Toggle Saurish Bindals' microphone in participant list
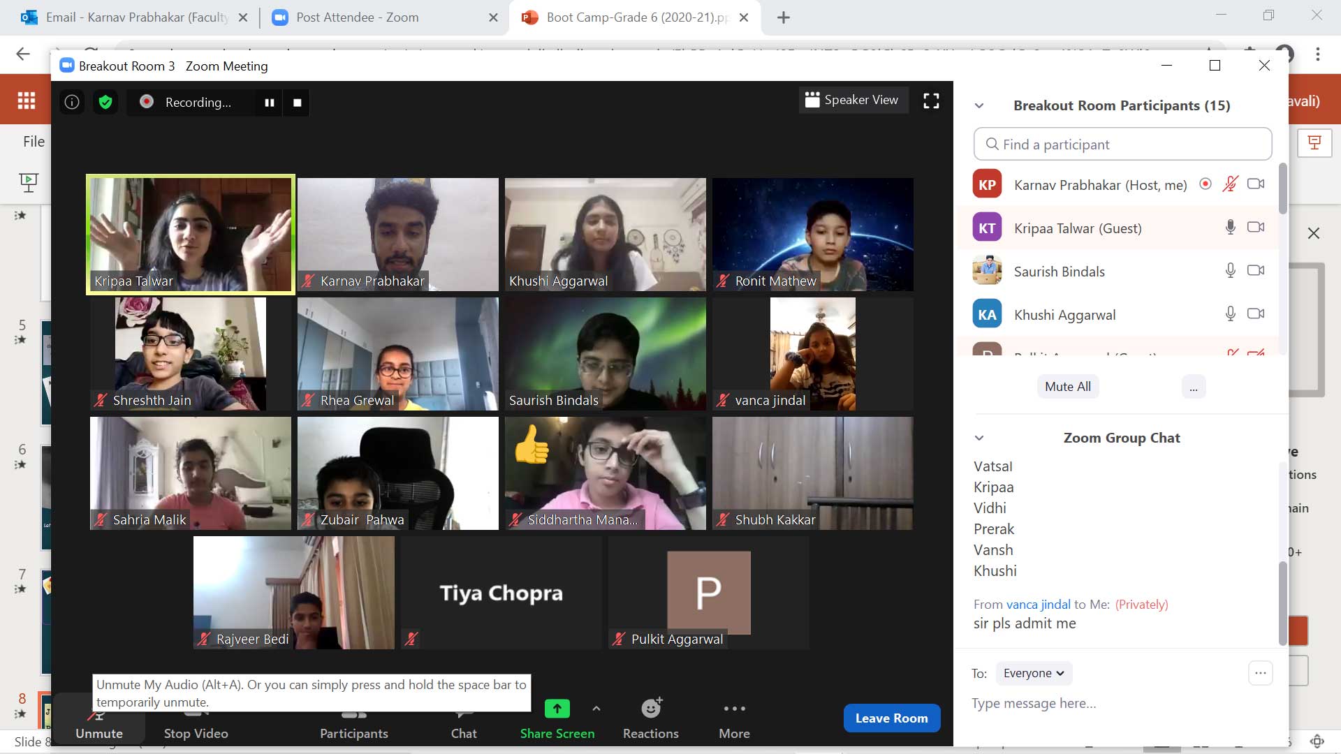The height and width of the screenshot is (754, 1341). click(1231, 270)
